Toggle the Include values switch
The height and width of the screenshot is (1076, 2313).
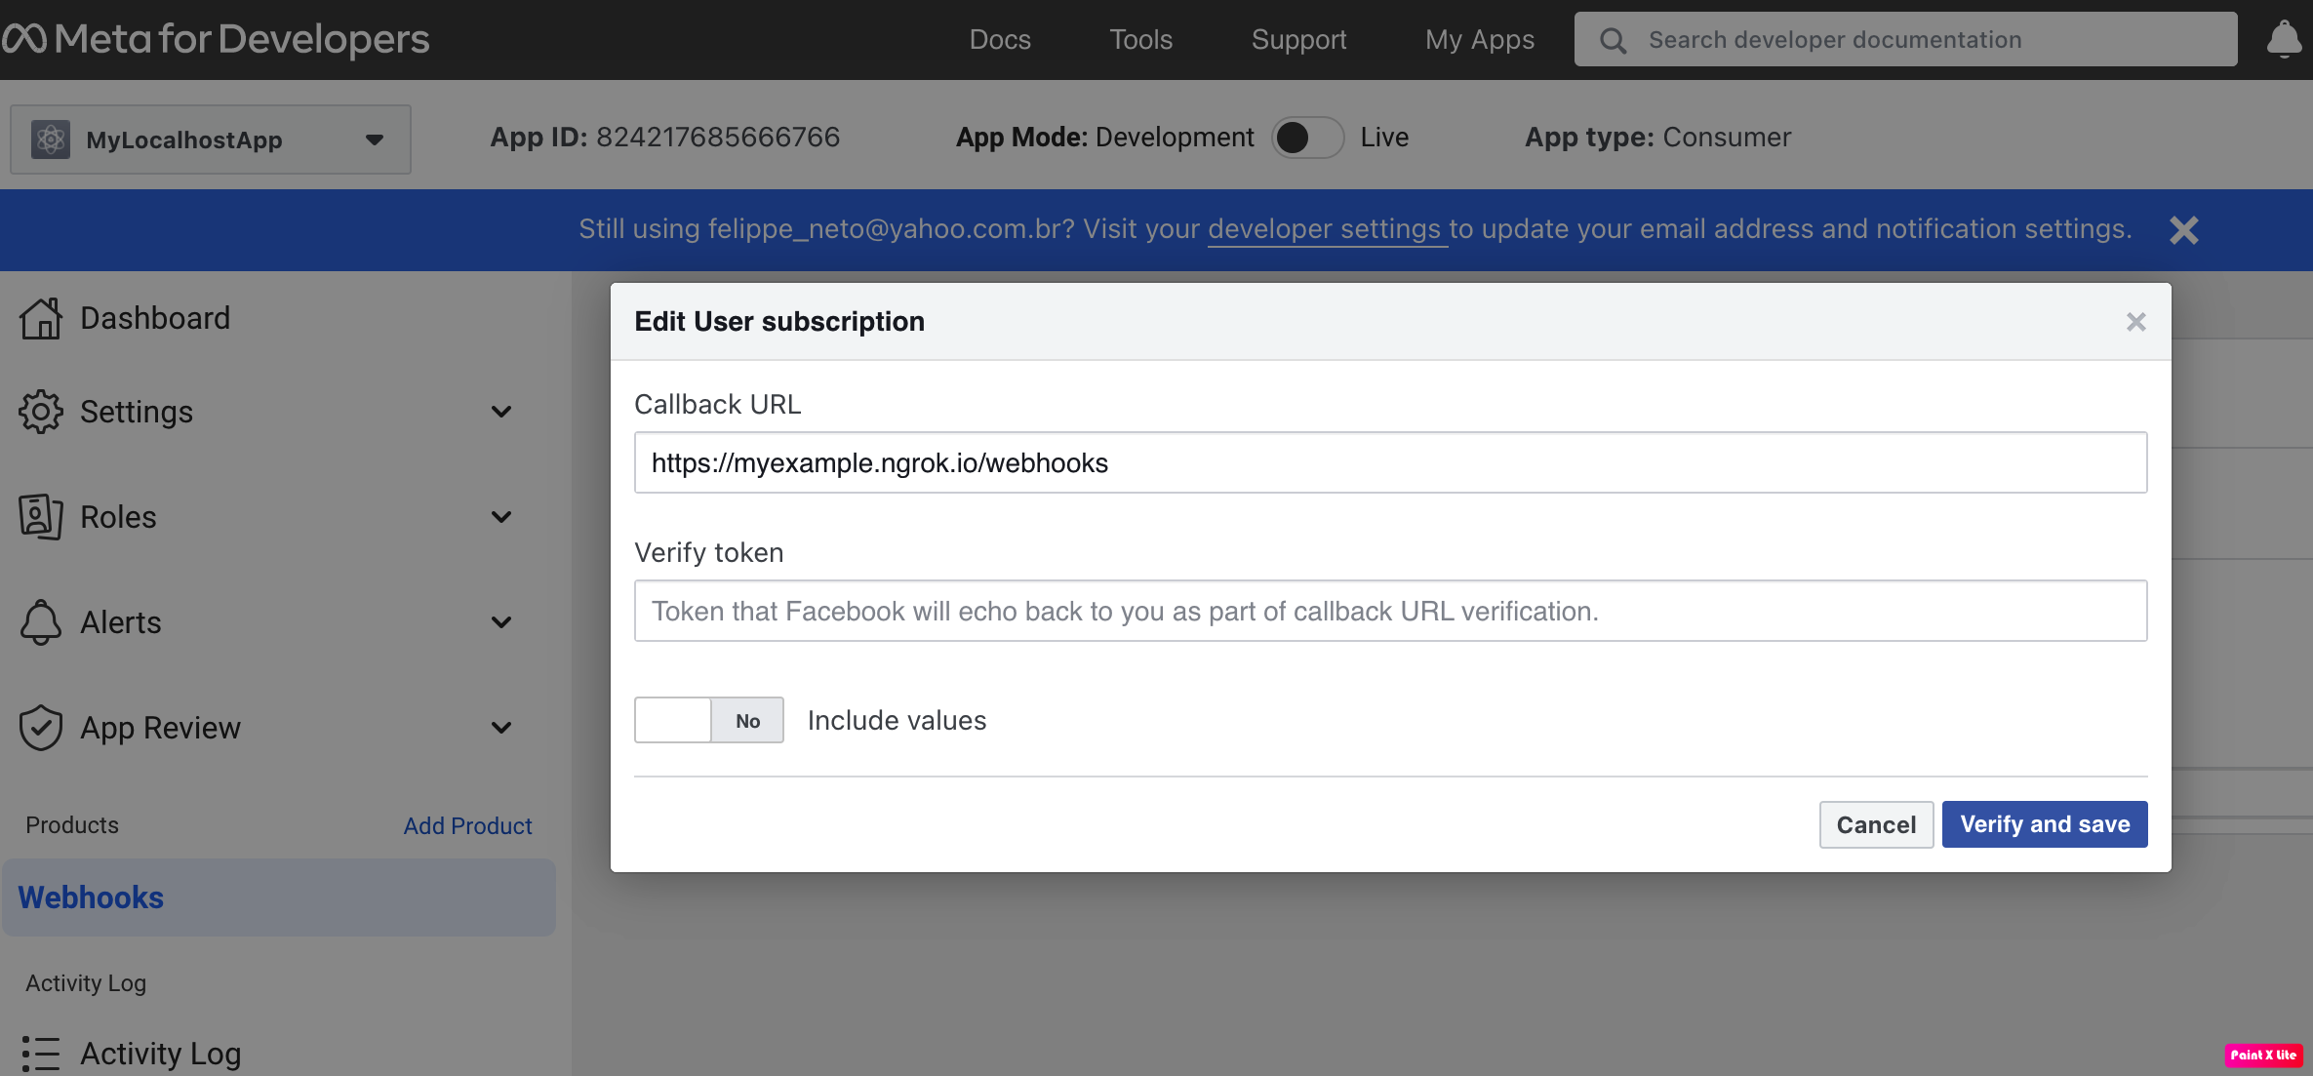[x=708, y=720]
